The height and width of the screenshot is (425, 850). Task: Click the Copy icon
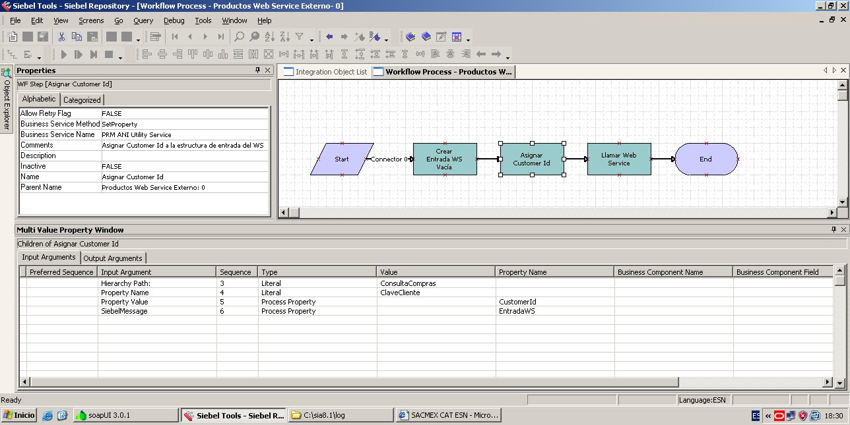click(77, 37)
